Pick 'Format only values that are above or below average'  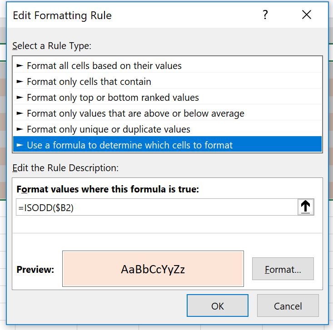coord(135,113)
